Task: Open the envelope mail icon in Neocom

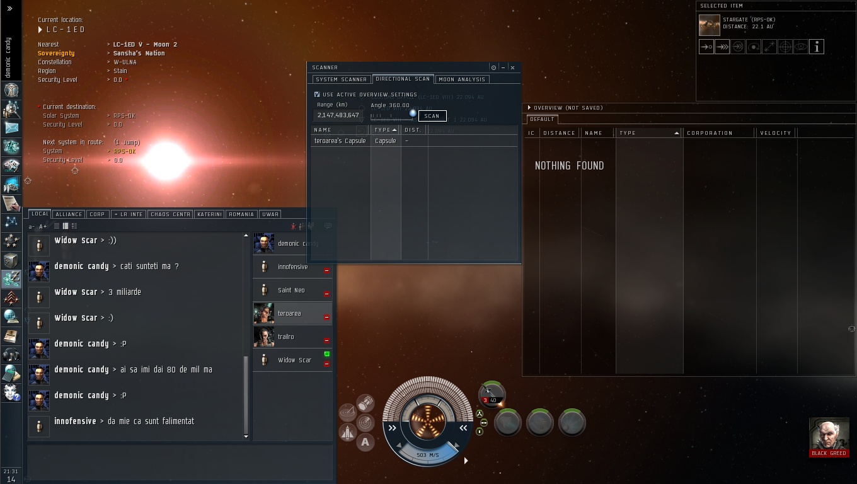Action: [11, 127]
